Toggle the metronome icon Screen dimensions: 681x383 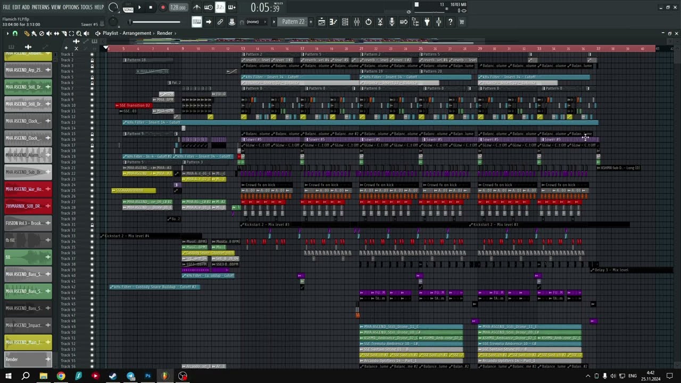pos(197,7)
